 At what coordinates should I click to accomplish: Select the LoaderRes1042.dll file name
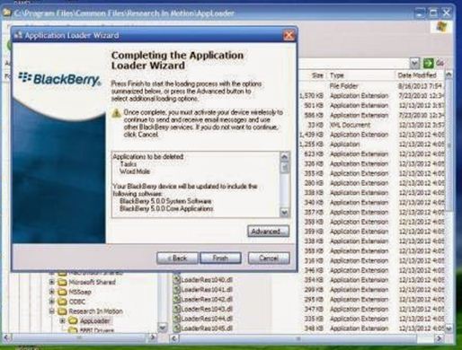(x=207, y=299)
